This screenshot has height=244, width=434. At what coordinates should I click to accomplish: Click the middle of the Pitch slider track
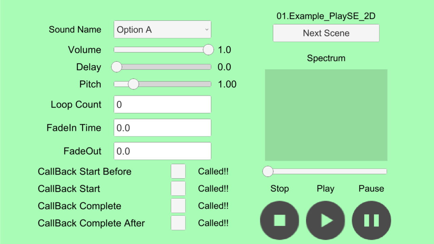(162, 84)
